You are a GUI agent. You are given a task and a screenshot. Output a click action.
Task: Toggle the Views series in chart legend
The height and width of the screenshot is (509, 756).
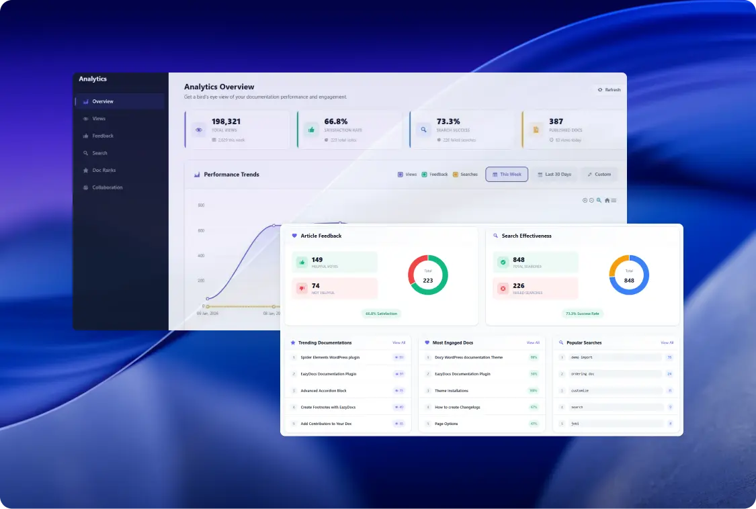tap(407, 175)
